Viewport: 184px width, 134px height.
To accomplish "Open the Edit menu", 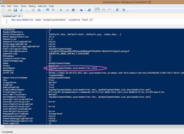I will click(9, 6).
